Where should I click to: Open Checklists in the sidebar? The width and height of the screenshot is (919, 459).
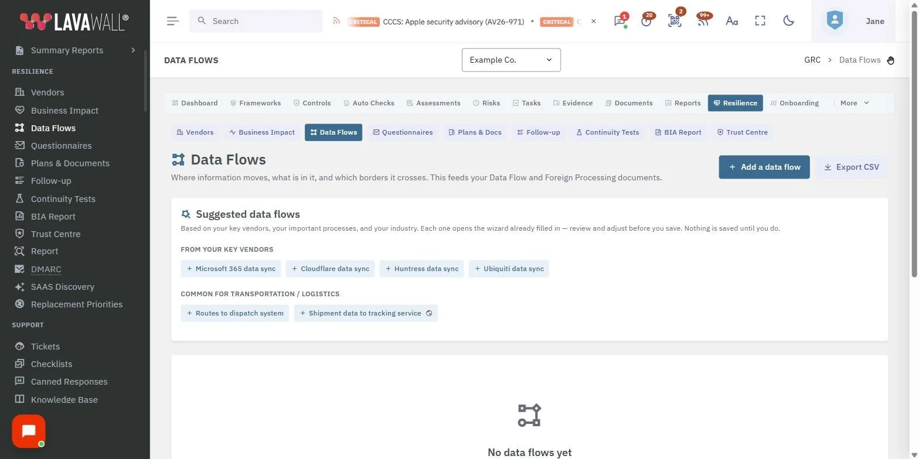pyautogui.click(x=52, y=364)
